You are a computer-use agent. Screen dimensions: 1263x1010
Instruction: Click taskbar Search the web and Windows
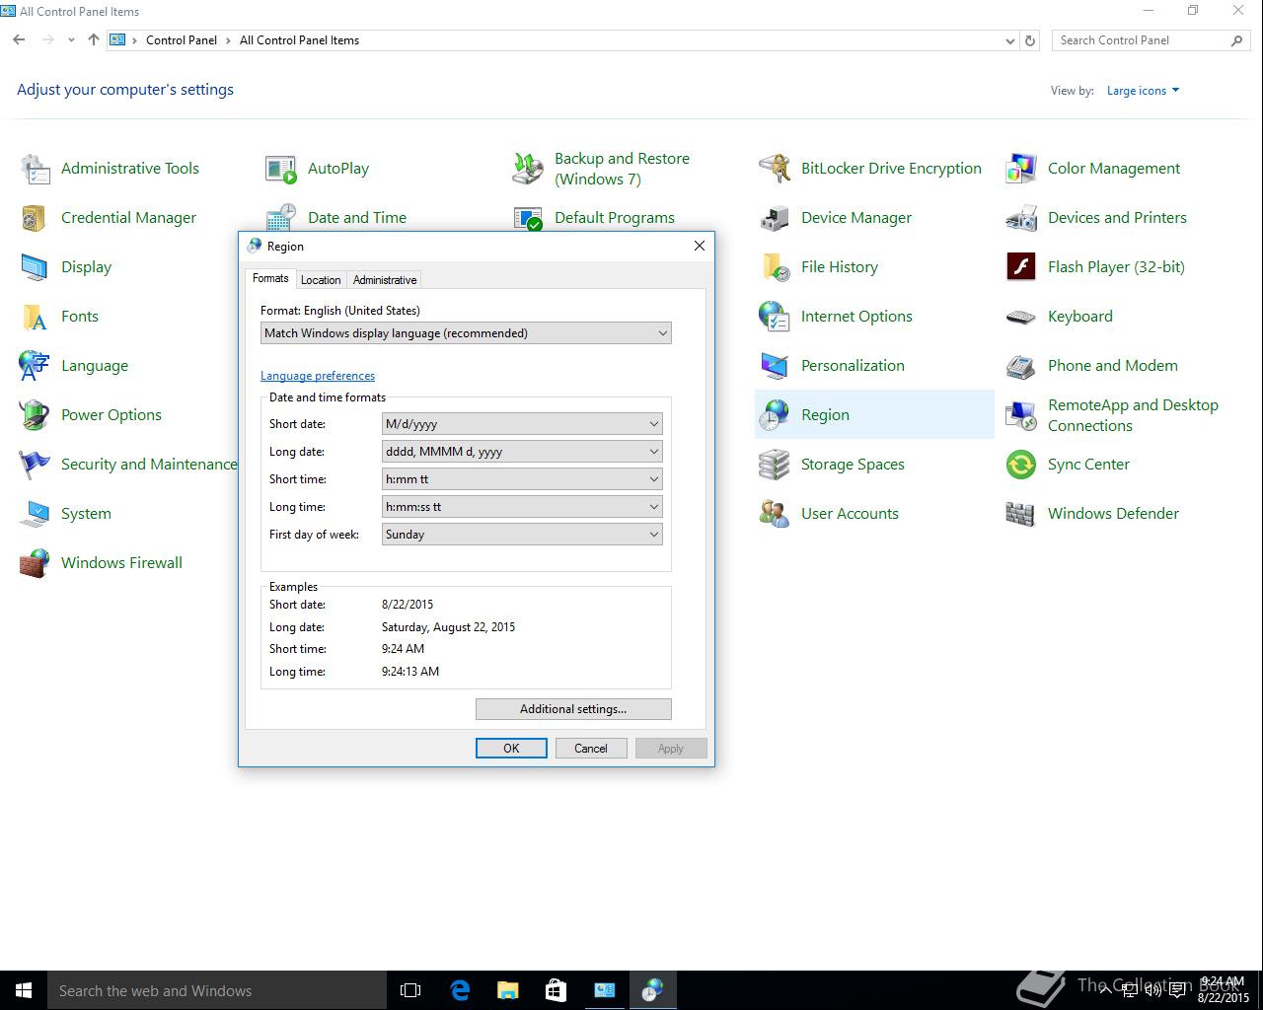217,990
